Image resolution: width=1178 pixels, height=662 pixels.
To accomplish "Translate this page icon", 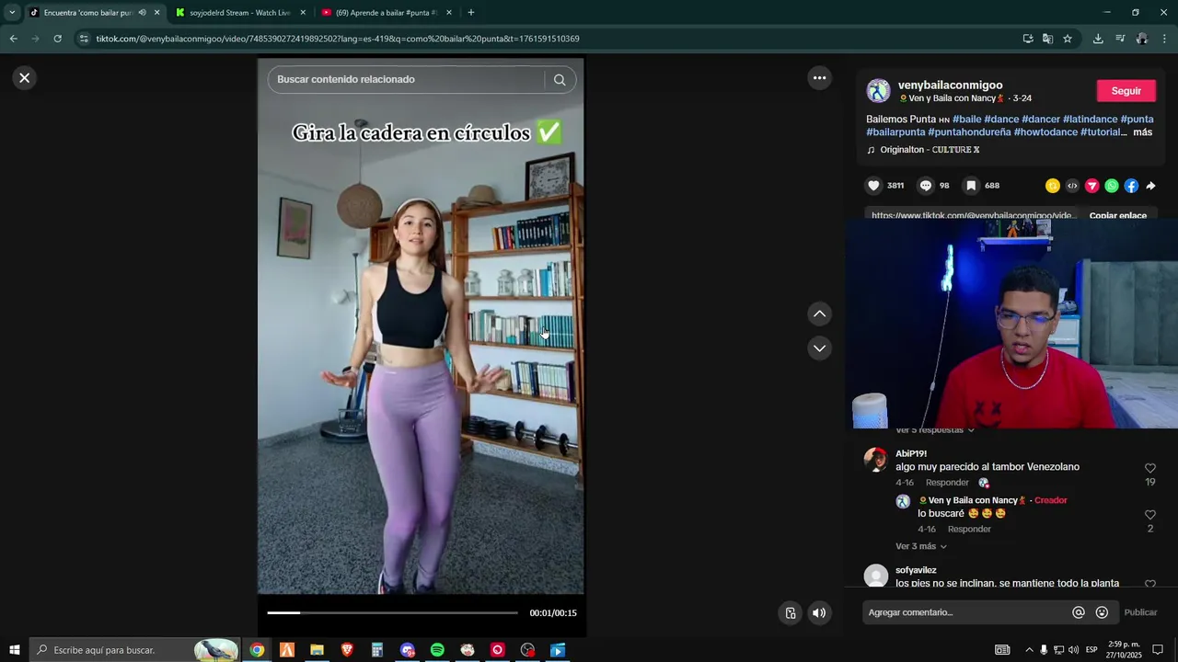I will click(x=1047, y=39).
